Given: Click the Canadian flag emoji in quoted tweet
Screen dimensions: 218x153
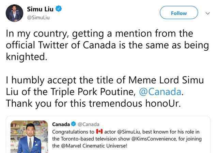Looking at the screenshot, I should pos(99,132).
